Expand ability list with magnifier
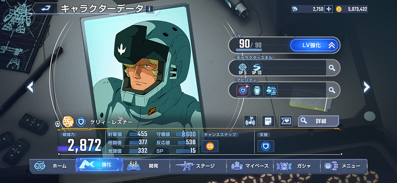The height and width of the screenshot is (183, 397). (332, 90)
